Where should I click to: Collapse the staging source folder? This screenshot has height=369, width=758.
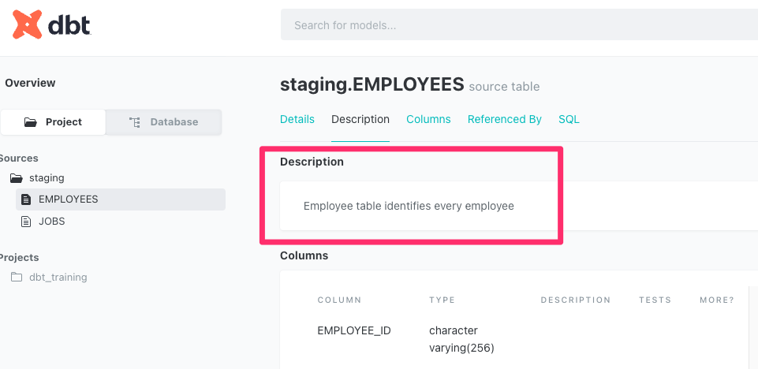(47, 178)
